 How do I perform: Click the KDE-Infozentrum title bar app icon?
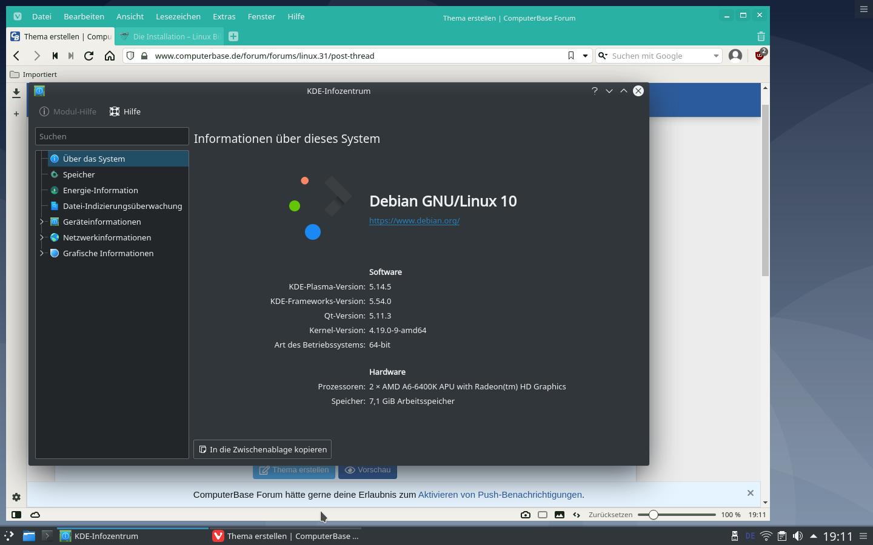(x=39, y=91)
